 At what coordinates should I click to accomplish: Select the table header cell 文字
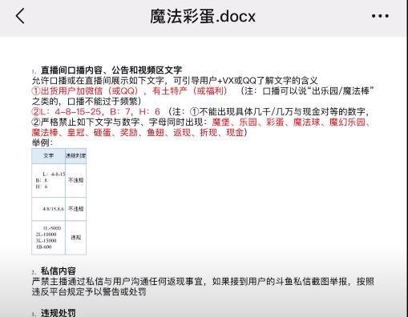48,156
